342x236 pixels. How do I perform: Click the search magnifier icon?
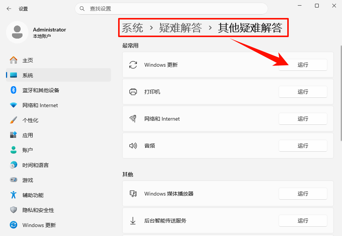[82, 9]
